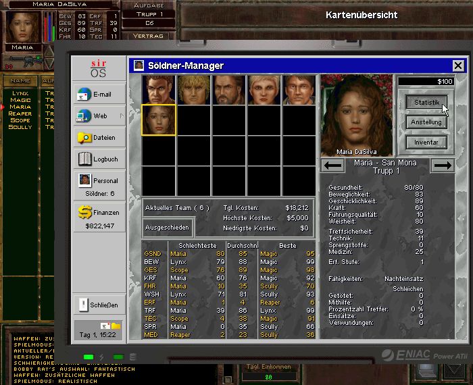Select Maria's highlighted portrait in grid

coord(159,120)
